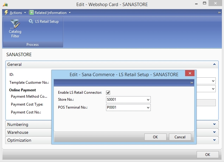This screenshot has height=162, width=224.
Task: Click the Online Payment heading
Action: tap(22, 90)
